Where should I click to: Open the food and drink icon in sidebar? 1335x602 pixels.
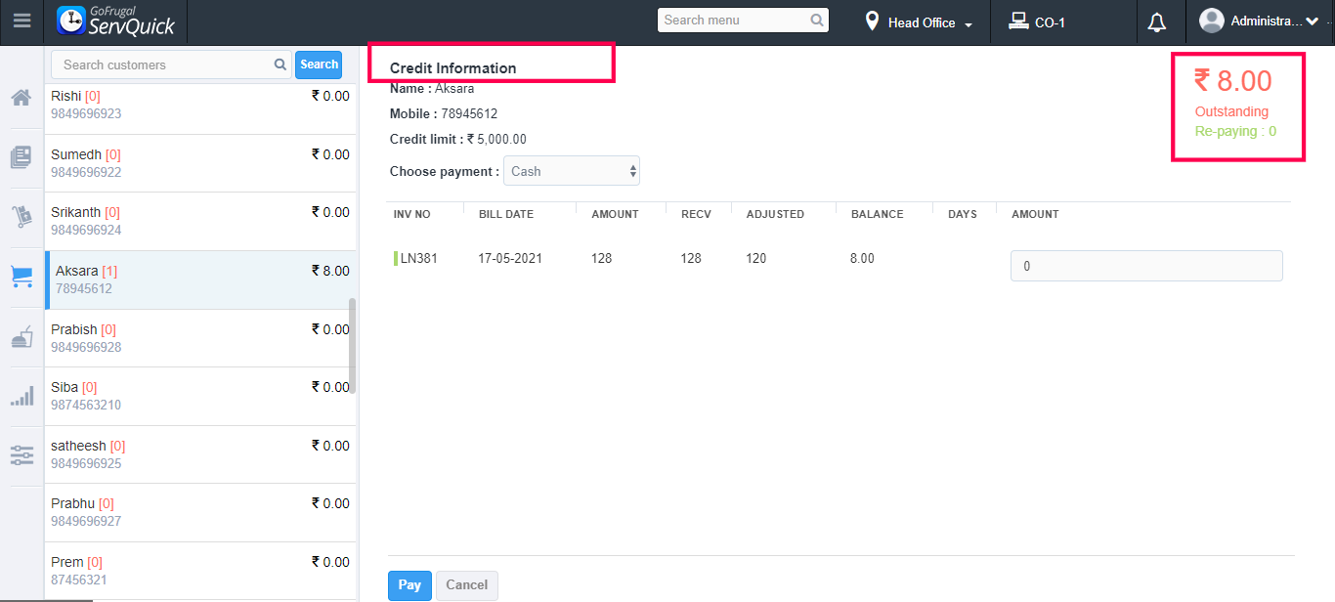point(22,337)
